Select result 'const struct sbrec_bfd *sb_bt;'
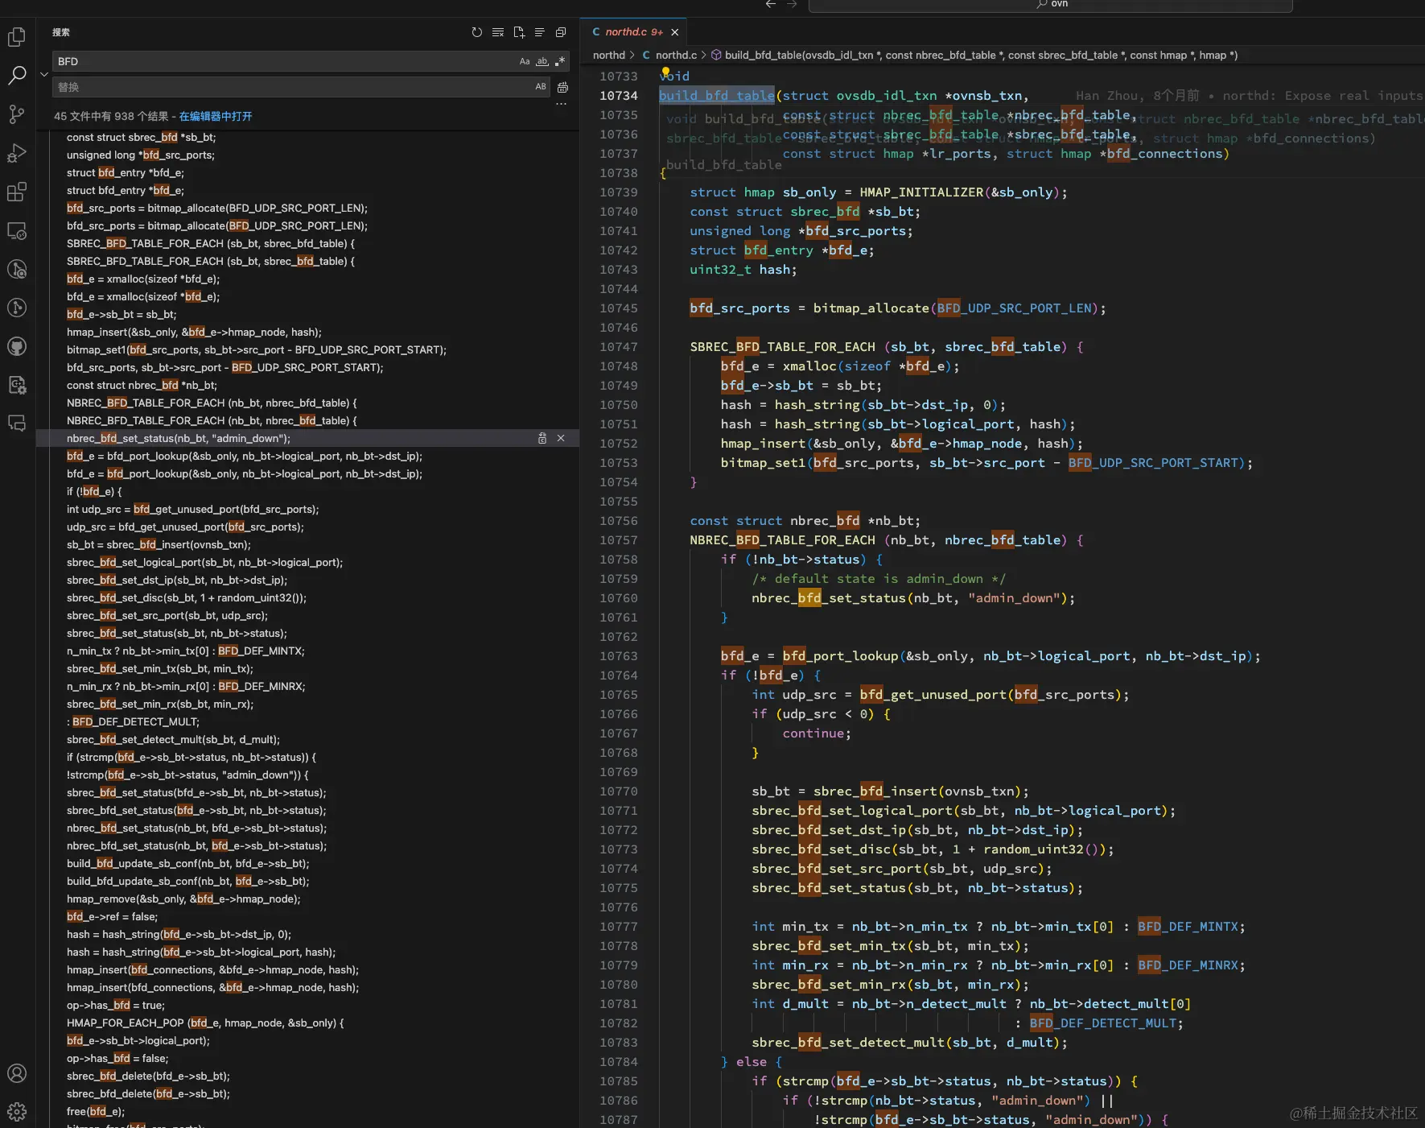Viewport: 1425px width, 1128px height. tap(141, 137)
